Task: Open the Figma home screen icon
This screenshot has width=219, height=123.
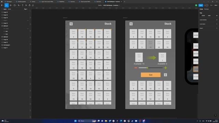Action: (2, 1)
